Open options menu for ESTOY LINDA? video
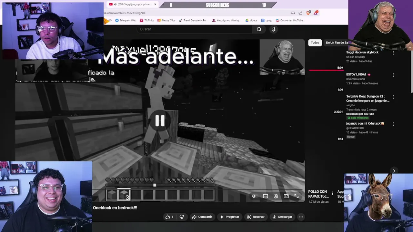 point(393,75)
